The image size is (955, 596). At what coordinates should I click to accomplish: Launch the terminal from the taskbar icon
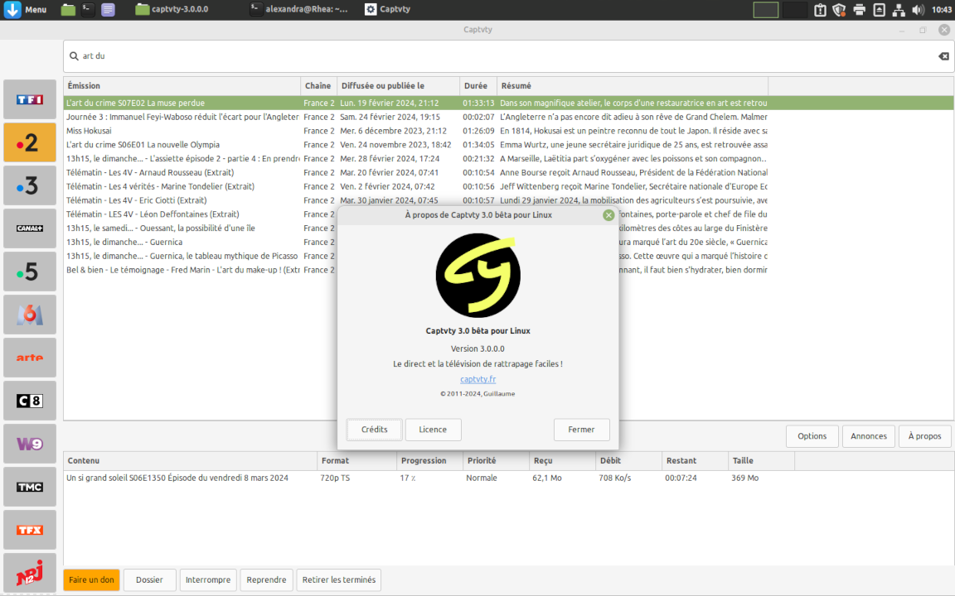click(88, 9)
